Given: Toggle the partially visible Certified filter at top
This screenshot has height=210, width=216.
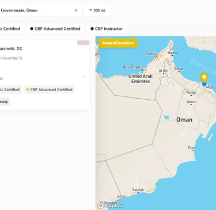Looking at the screenshot, I should pyautogui.click(x=11, y=29).
